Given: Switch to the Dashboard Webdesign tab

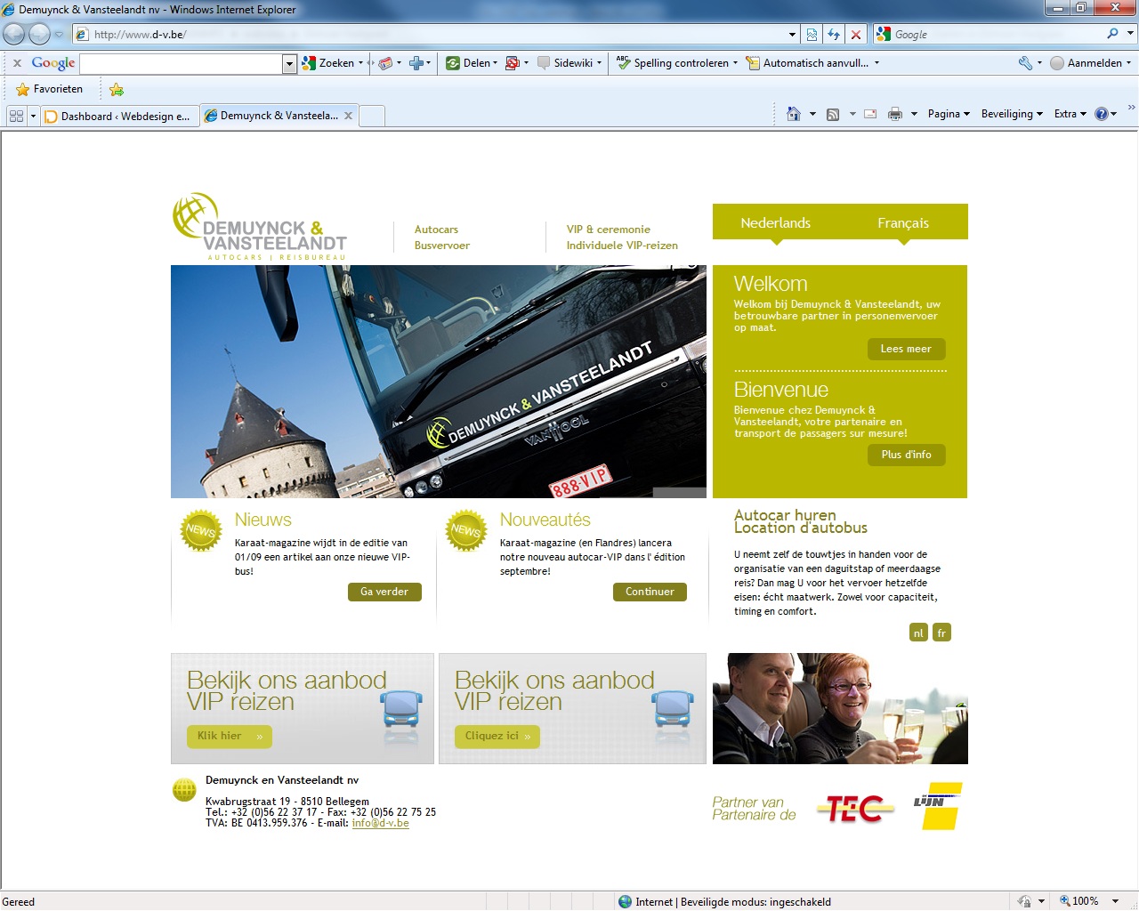Looking at the screenshot, I should pos(118,116).
